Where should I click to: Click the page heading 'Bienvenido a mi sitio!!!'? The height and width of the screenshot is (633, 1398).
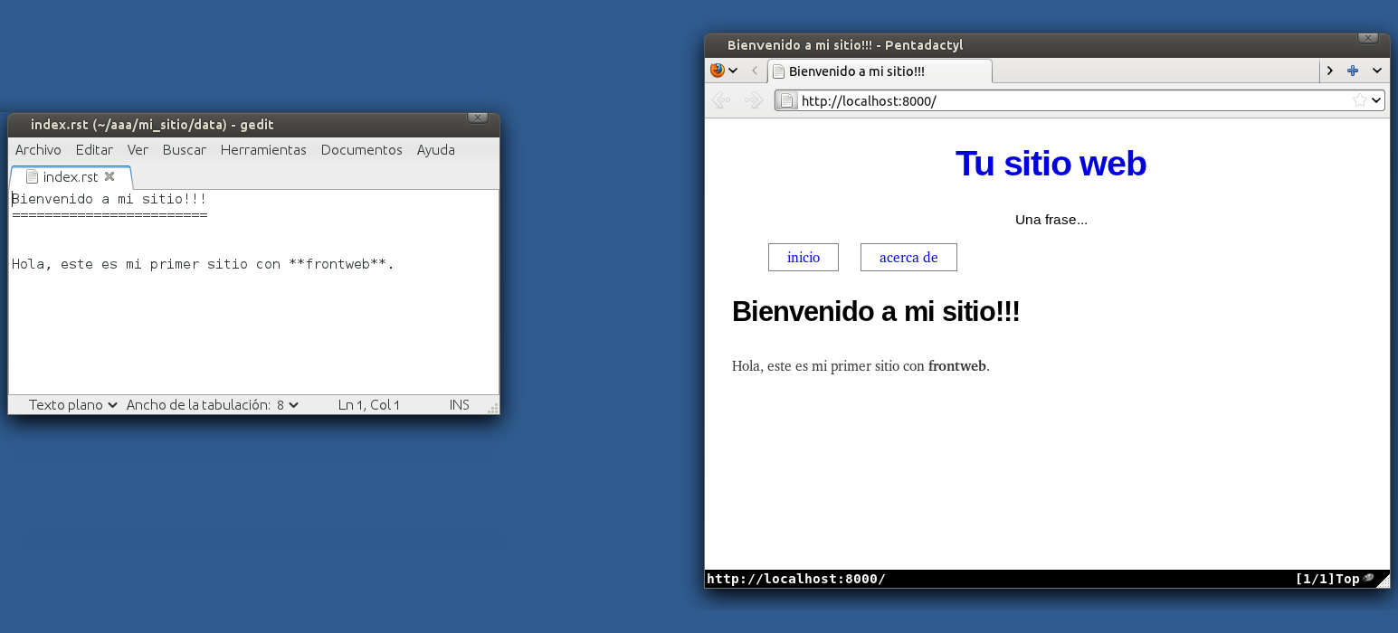click(x=876, y=311)
